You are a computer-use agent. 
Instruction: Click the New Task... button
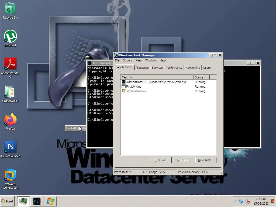click(206, 160)
